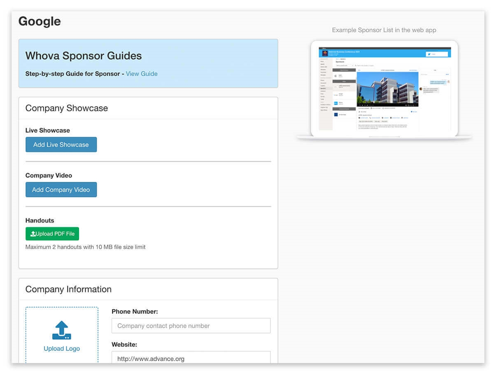Click the Company Information section header
The height and width of the screenshot is (371, 494).
pyautogui.click(x=68, y=289)
